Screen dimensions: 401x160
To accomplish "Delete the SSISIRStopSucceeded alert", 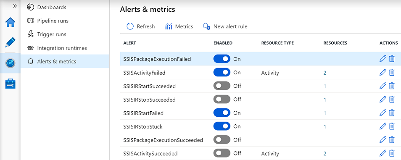I will tap(391, 99).
